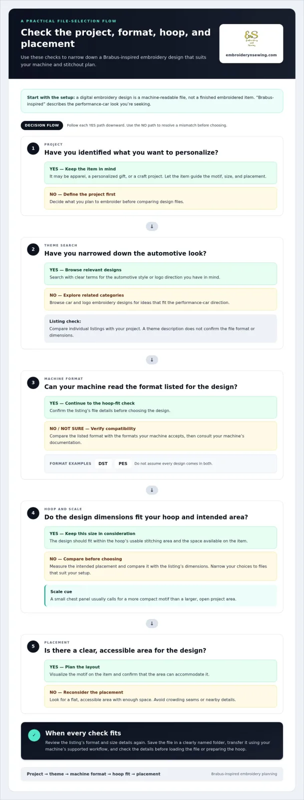Click the step 5 number badge
Image resolution: width=304 pixels, height=800 pixels.
(x=33, y=646)
